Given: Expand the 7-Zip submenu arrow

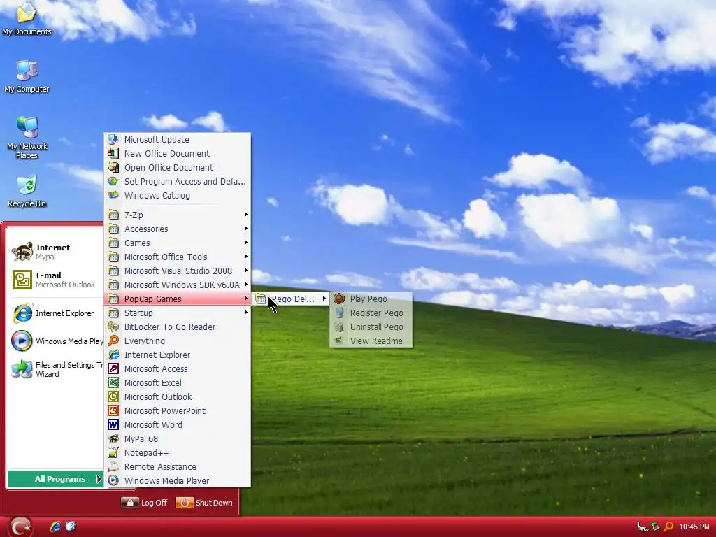Looking at the screenshot, I should coord(245,215).
